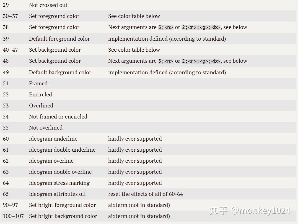Select the "Framed" entry
The image size is (298, 224).
coord(38,83)
